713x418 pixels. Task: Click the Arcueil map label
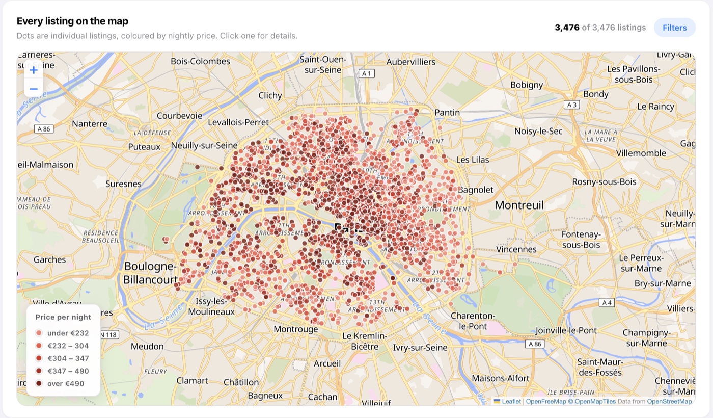click(x=327, y=363)
